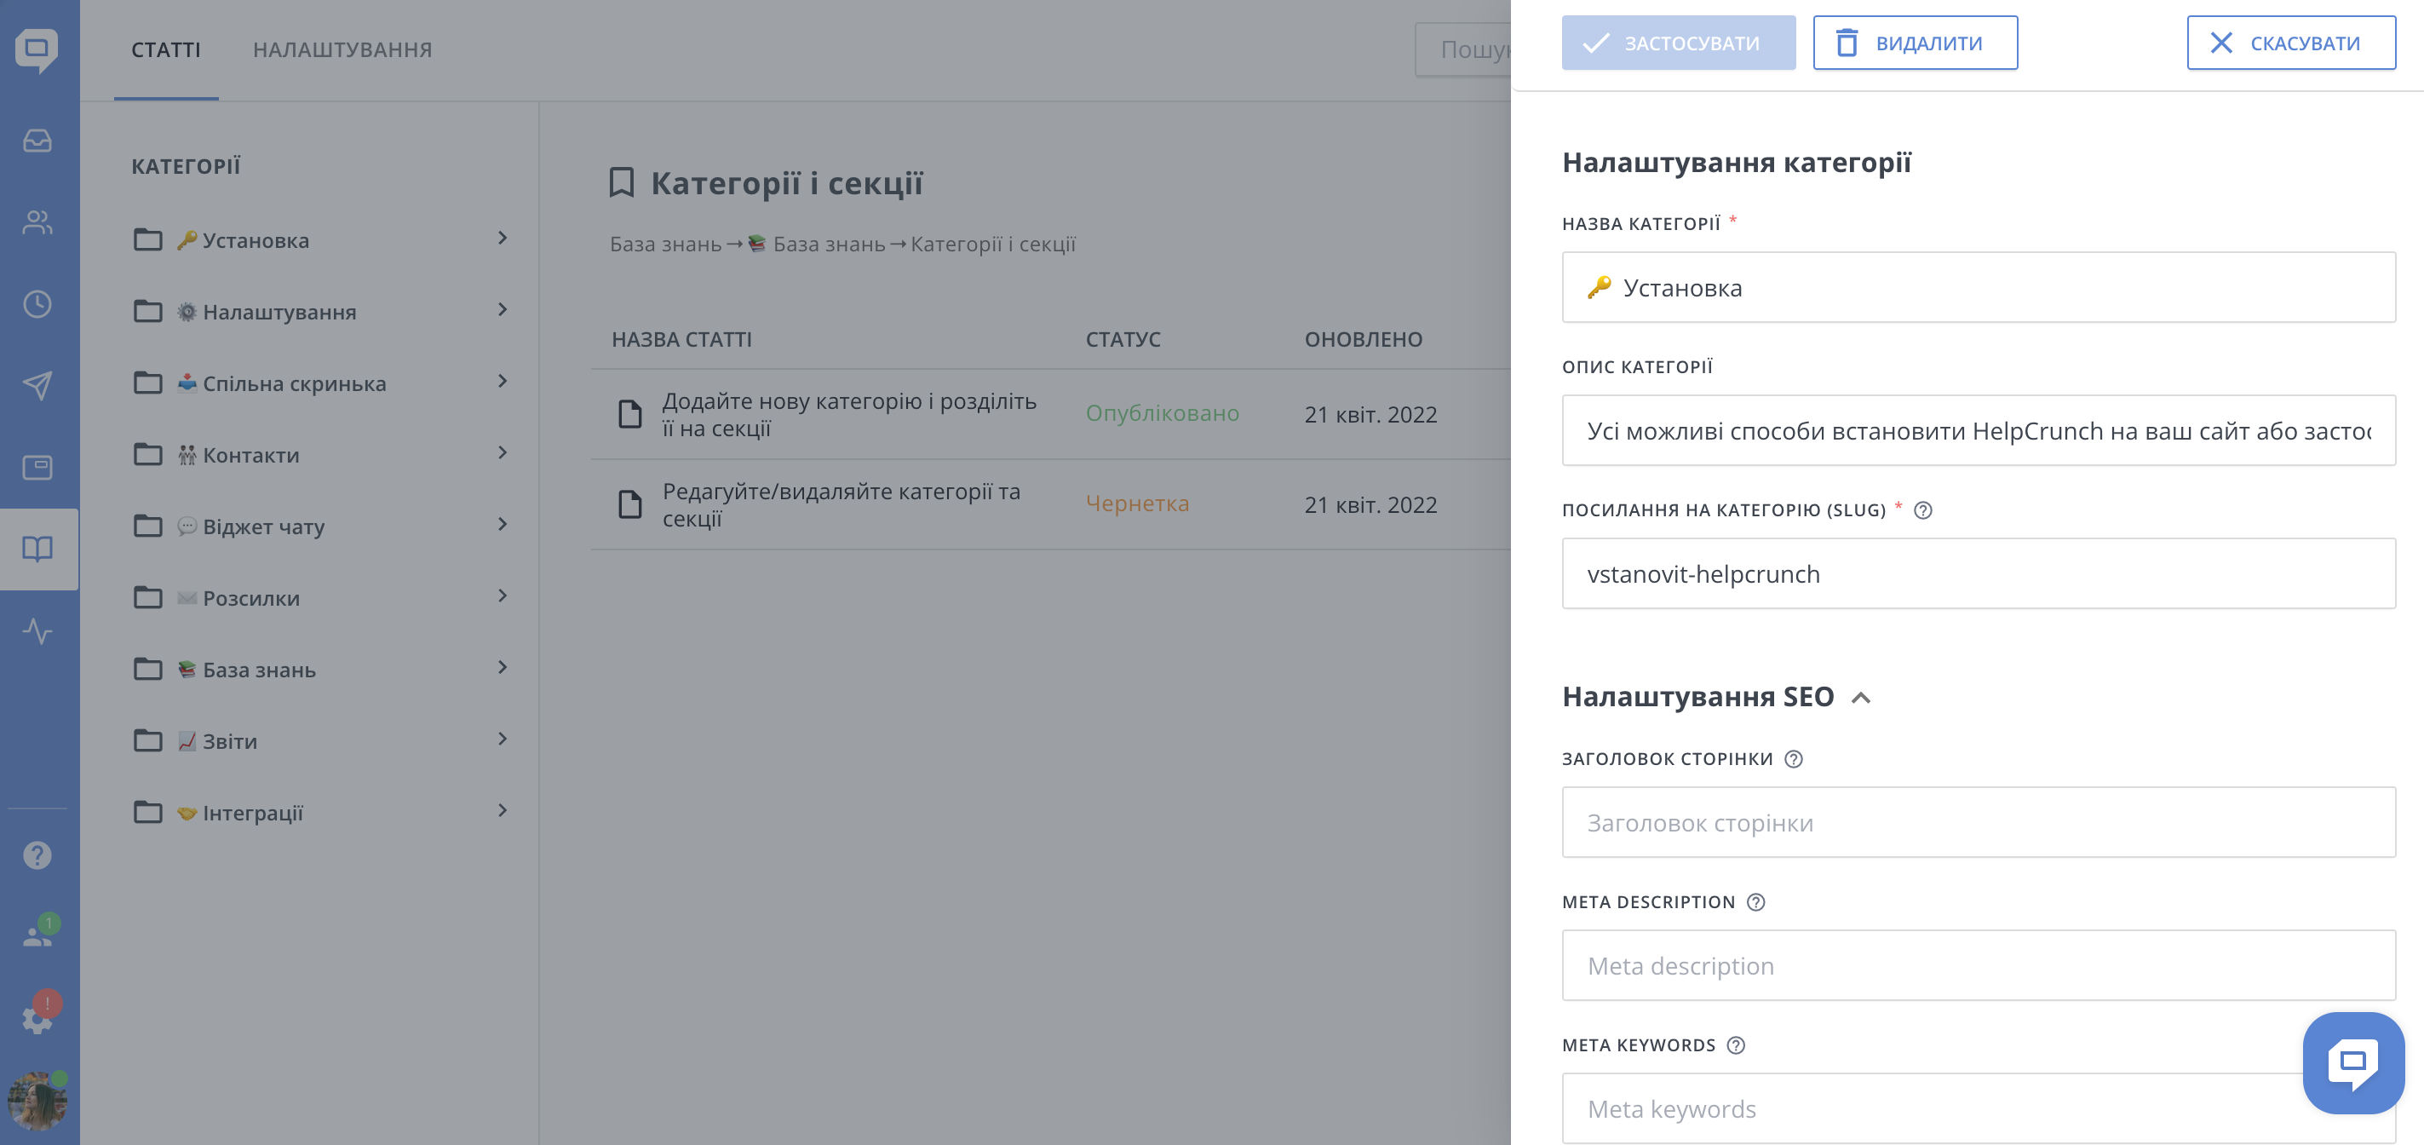This screenshot has width=2424, height=1145.
Task: Expand the Віджет чату category arrow
Action: coord(503,525)
